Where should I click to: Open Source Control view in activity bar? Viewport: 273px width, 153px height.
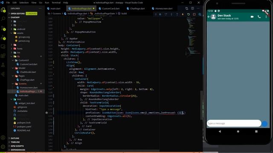click(3, 28)
